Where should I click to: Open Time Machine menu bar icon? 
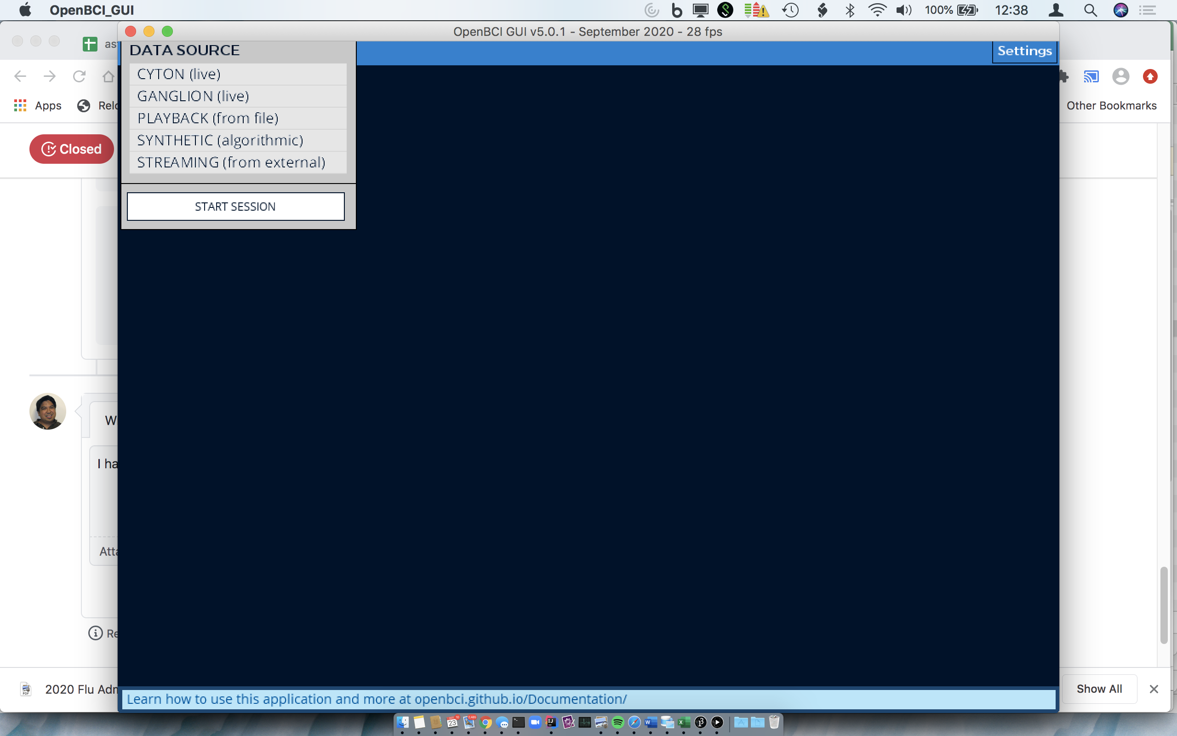coord(790,10)
